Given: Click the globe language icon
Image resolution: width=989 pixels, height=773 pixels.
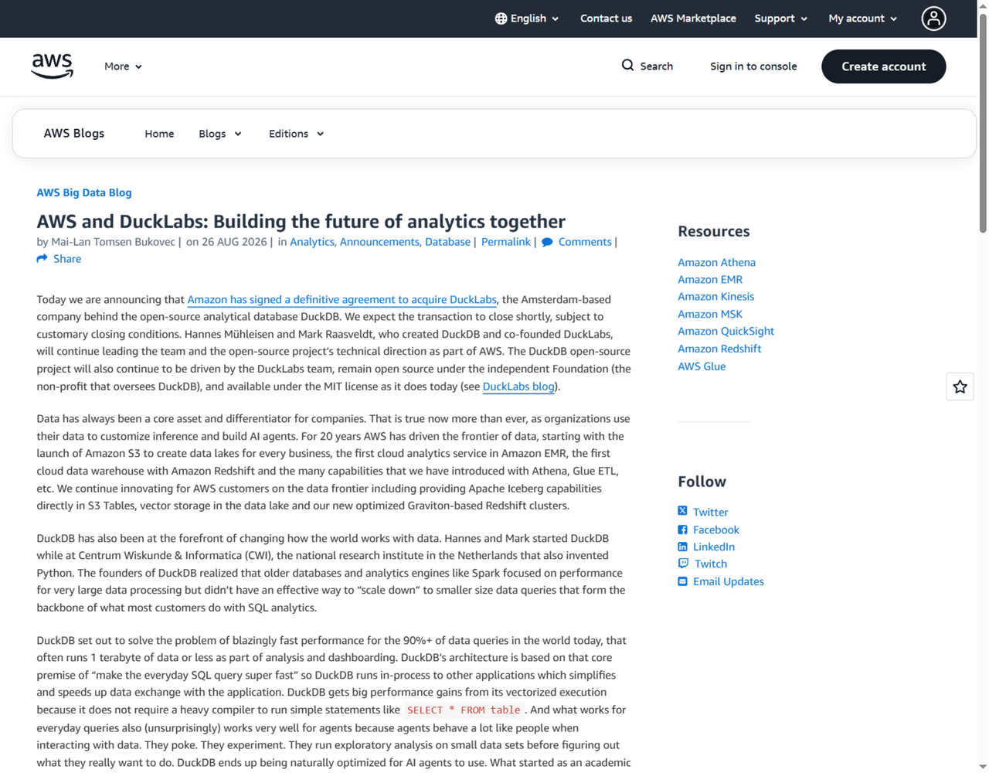Looking at the screenshot, I should (x=501, y=19).
